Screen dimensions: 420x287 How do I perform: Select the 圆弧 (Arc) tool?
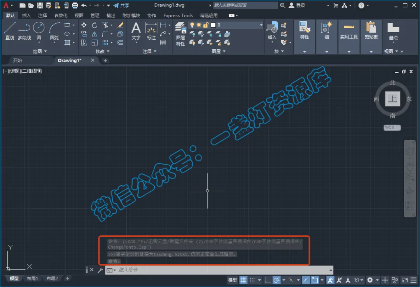click(x=54, y=31)
